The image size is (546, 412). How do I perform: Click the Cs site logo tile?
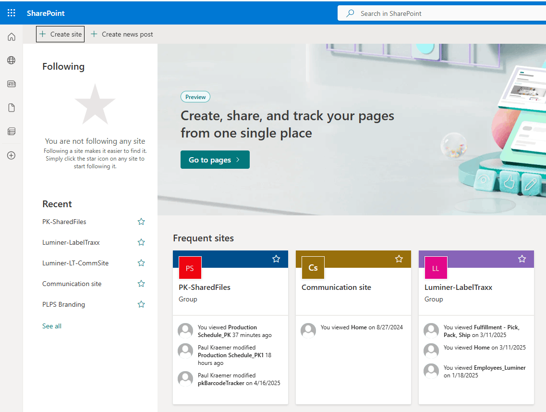tap(313, 268)
